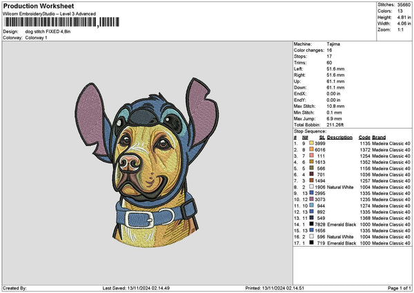Click 'Madeira Classic 40' in stop 5

click(x=391, y=168)
